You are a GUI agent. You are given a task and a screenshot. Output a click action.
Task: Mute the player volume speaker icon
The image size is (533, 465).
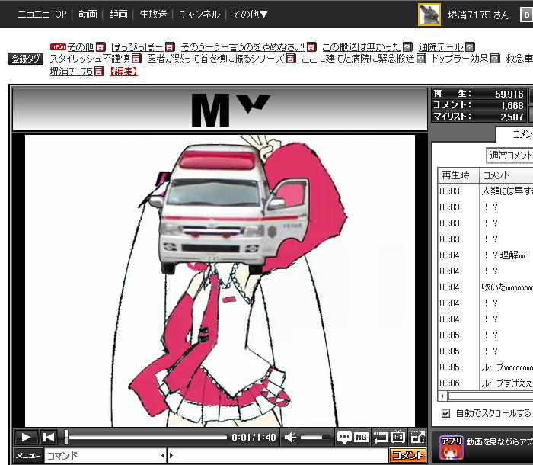[x=290, y=437]
